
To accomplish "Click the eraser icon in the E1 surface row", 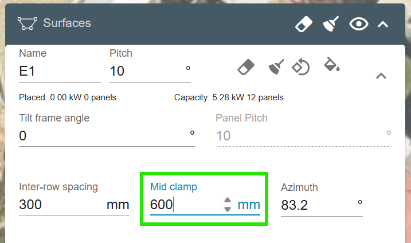I will point(246,67).
